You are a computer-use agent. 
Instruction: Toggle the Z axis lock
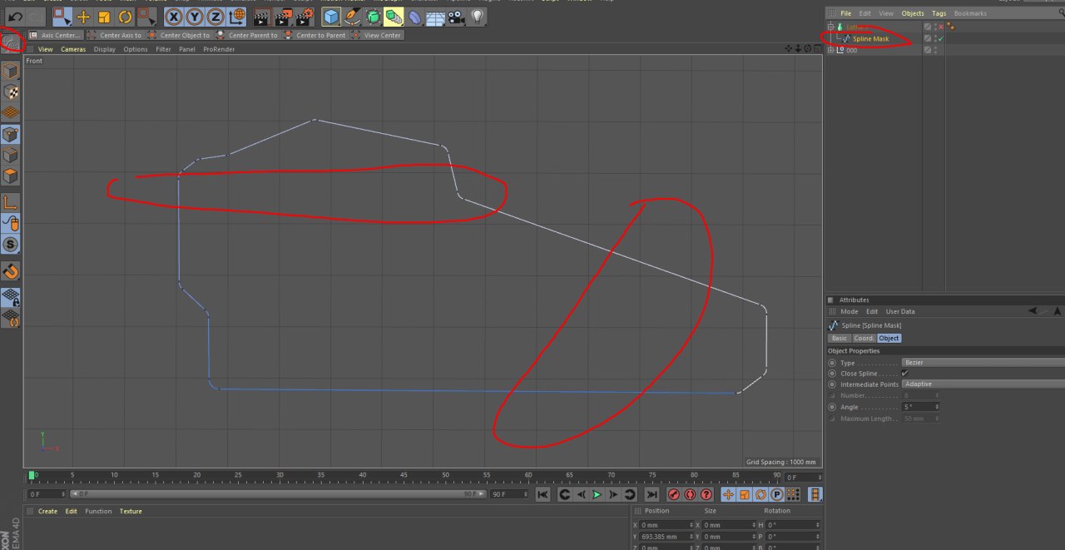pyautogui.click(x=215, y=16)
